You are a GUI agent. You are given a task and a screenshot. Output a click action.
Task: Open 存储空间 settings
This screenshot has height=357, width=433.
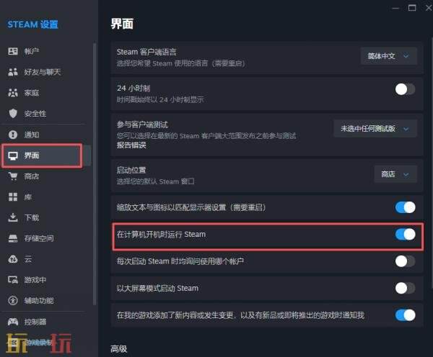click(x=46, y=238)
